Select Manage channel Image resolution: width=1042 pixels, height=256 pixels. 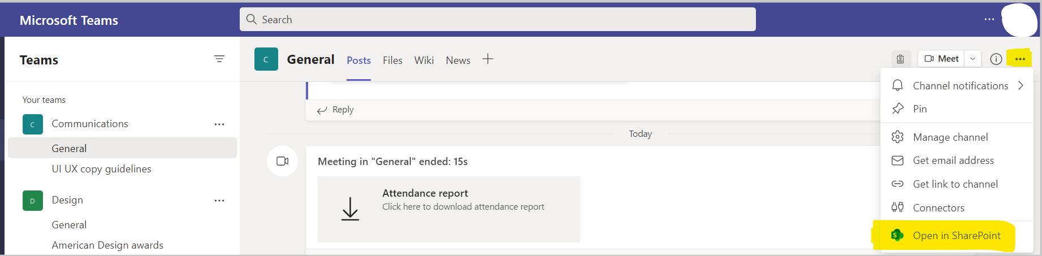coord(958,137)
